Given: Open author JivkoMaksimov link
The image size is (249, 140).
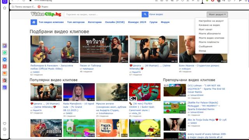Looking at the screenshot, I should click(106, 113).
